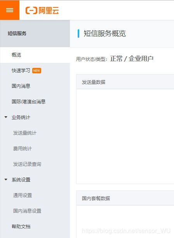Image resolution: width=174 pixels, height=238 pixels.
Task: Collapse the 系统设置 section arrow
Action: [6, 179]
